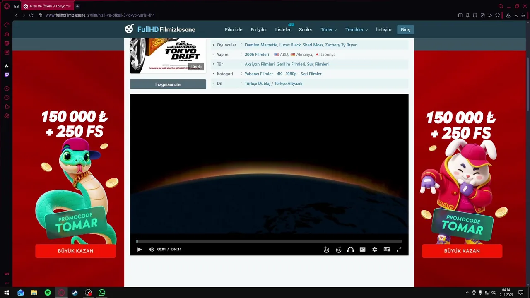
Task: Select the Hızlı Ve Öfkeli 3 tab
Action: point(47,6)
